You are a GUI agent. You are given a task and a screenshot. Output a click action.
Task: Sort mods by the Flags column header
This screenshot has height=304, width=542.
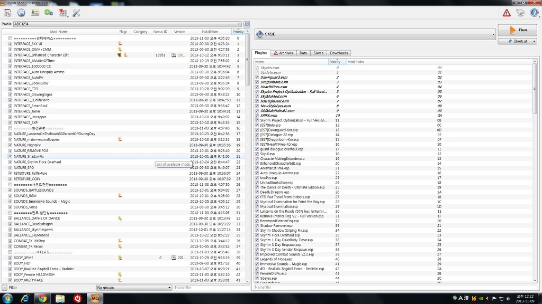point(123,32)
